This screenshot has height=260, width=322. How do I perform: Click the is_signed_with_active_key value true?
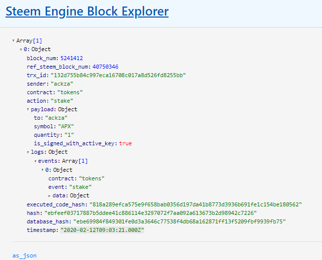coord(125,143)
